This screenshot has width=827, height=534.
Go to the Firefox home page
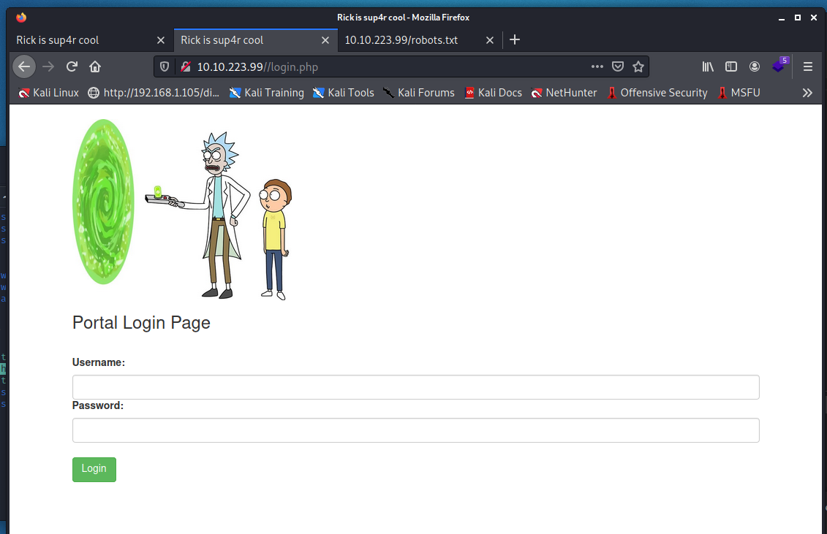tap(95, 66)
